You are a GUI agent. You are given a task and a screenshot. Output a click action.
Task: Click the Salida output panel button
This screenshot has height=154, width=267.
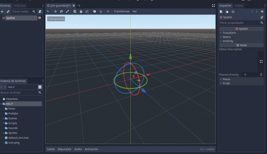pyautogui.click(x=51, y=149)
